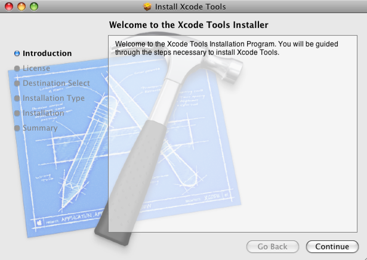Select the Summary step label
367x260 pixels.
click(40, 128)
